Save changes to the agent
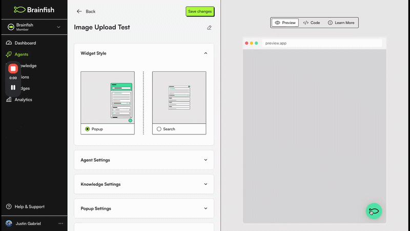 click(200, 11)
